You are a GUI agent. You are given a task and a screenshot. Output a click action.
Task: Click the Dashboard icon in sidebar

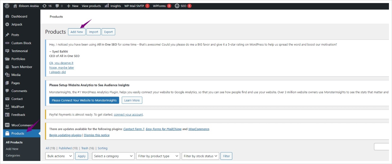7,16
